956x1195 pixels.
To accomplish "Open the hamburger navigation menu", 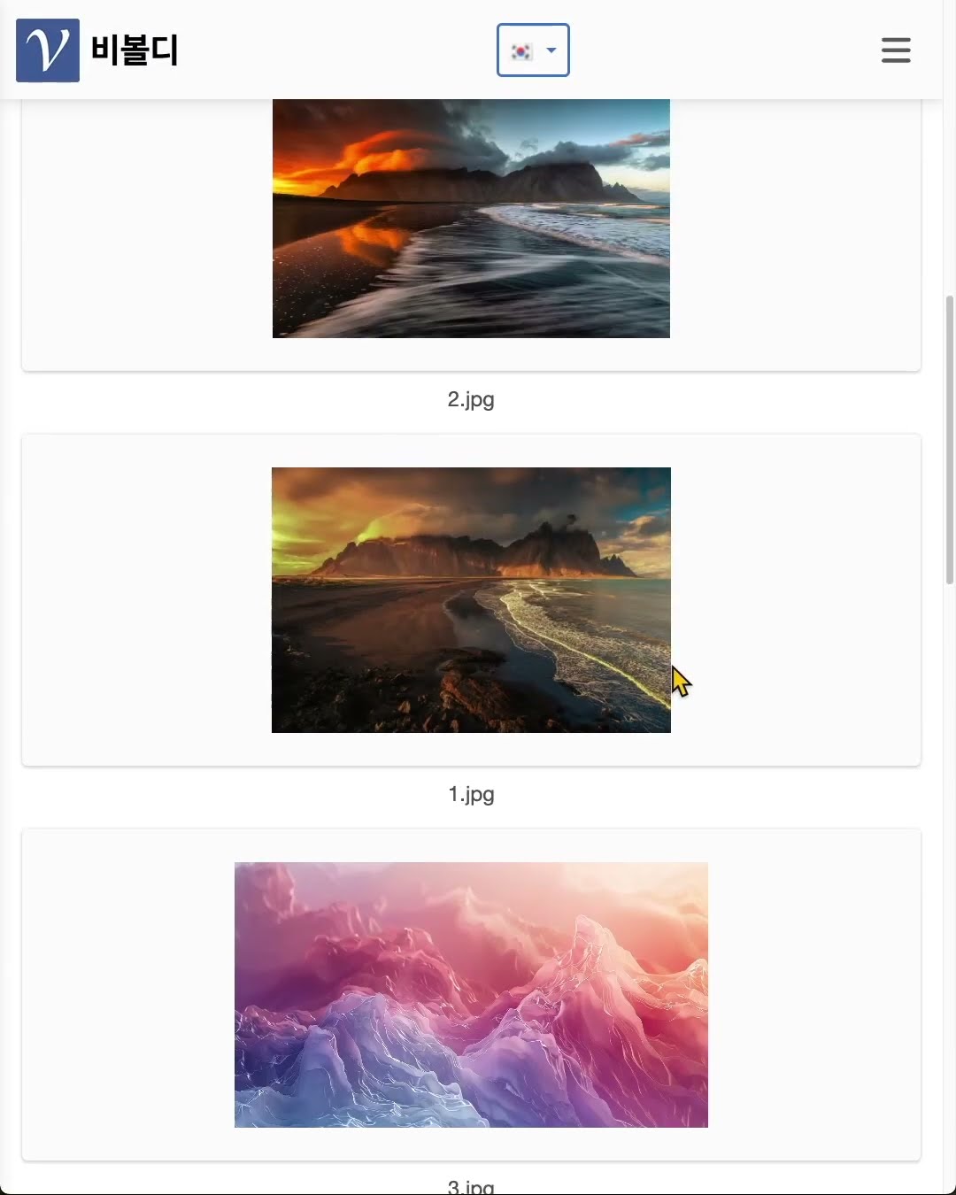I will coord(896,50).
